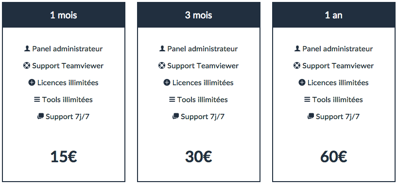
Task: Click the 60€ price
Action: pos(334,157)
